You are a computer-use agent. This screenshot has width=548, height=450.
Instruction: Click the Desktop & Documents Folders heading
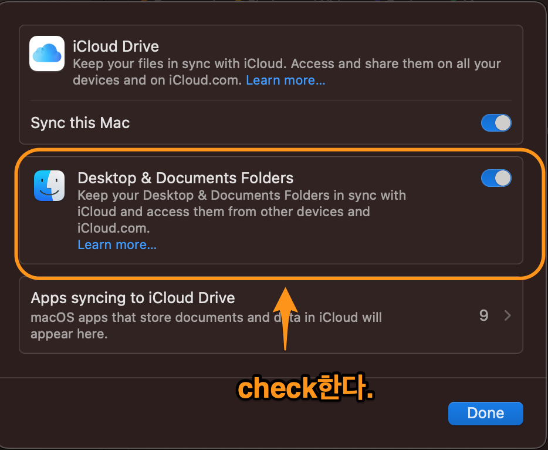pos(185,178)
